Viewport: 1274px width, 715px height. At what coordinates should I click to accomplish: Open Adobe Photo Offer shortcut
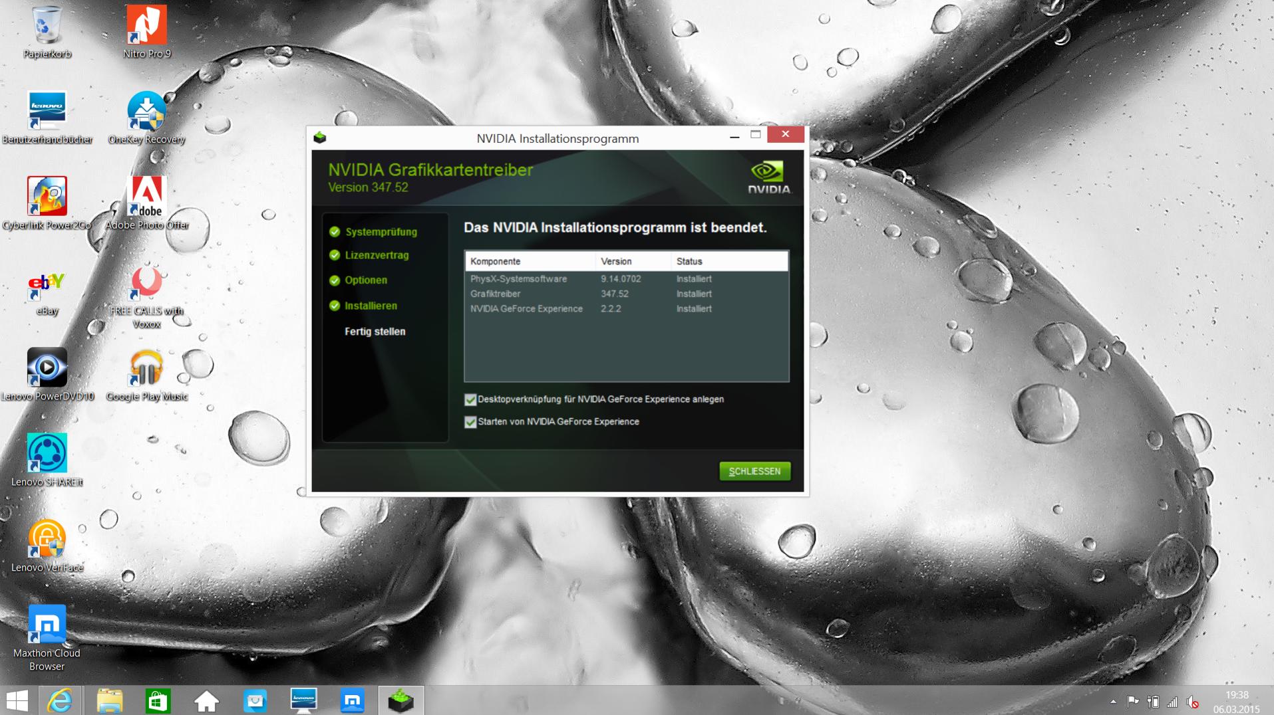[147, 203]
